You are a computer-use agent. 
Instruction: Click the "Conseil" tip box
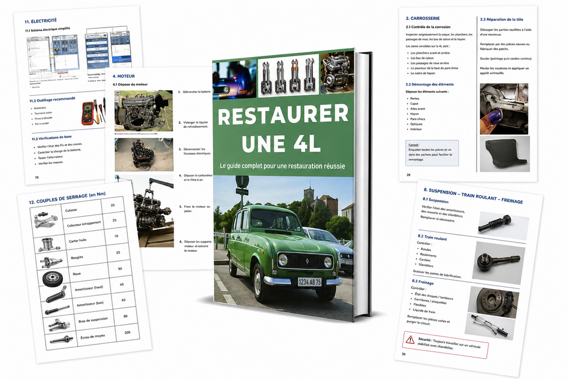click(432, 153)
